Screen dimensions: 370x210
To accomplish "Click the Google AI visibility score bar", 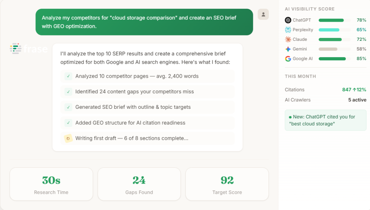I will click(x=335, y=59).
